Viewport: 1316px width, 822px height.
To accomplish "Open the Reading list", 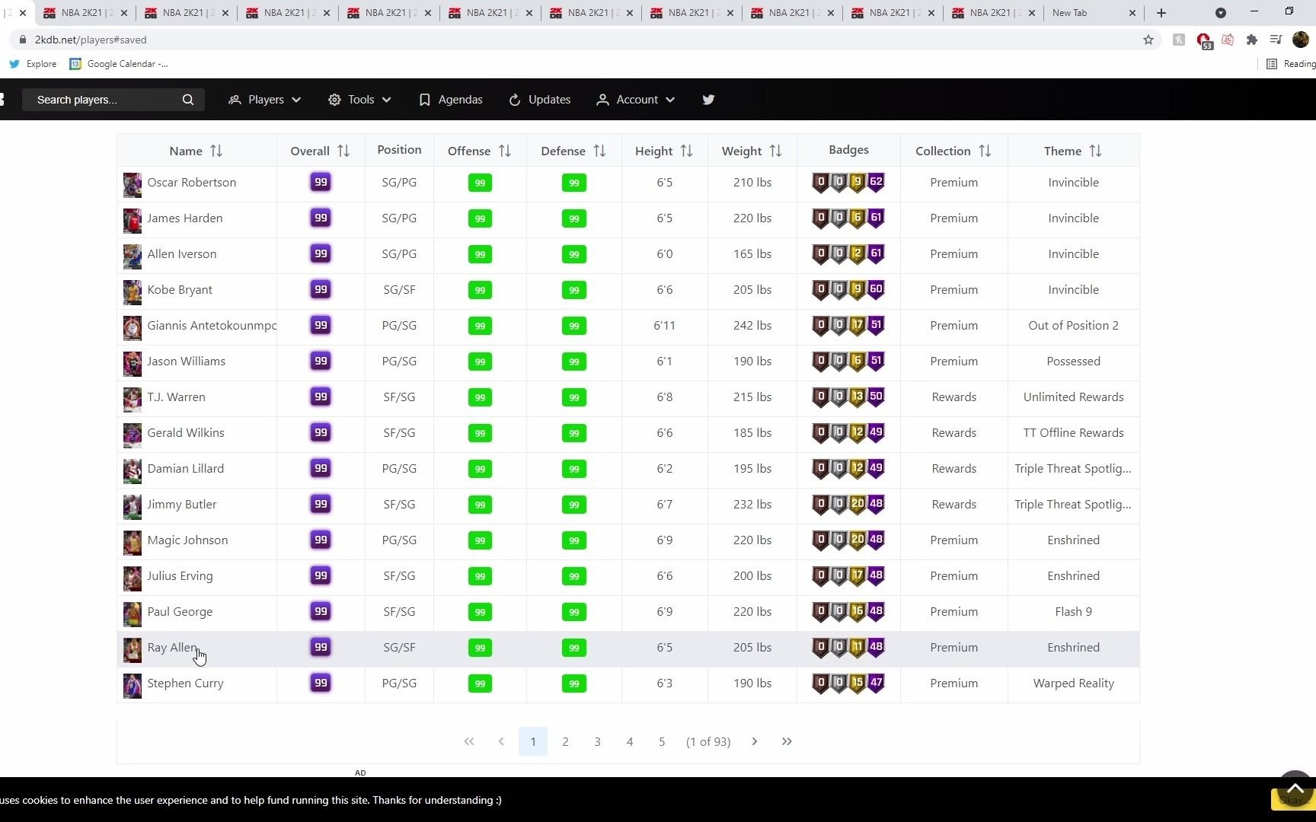I will tap(1291, 64).
